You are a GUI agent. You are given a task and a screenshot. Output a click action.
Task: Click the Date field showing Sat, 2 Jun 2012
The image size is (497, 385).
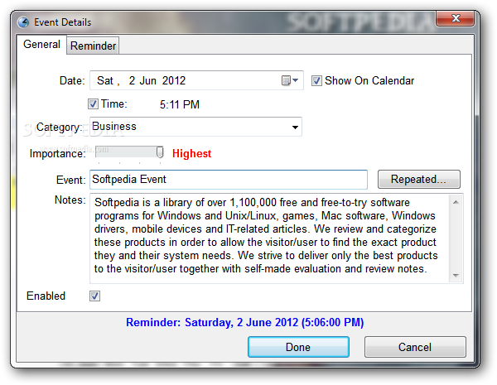click(x=196, y=80)
